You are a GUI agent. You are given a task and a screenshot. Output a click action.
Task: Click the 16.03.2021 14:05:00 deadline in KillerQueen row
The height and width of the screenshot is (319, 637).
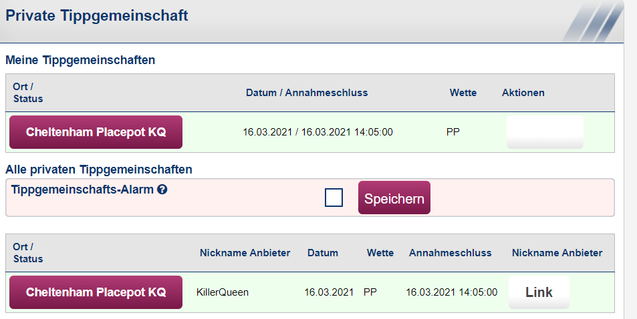[451, 292]
